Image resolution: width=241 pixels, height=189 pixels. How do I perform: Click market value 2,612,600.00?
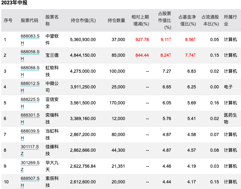coord(83,182)
